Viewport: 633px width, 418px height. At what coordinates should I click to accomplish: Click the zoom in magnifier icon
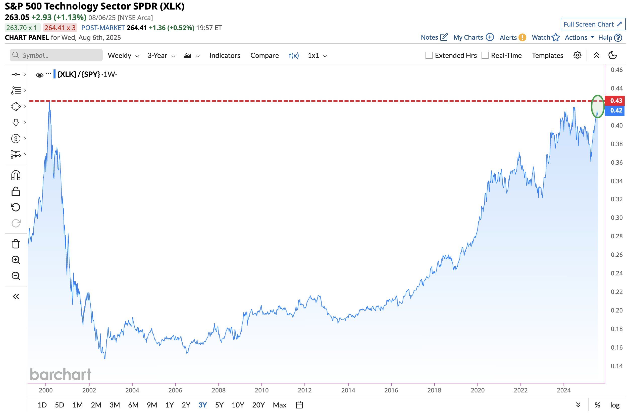pos(16,260)
